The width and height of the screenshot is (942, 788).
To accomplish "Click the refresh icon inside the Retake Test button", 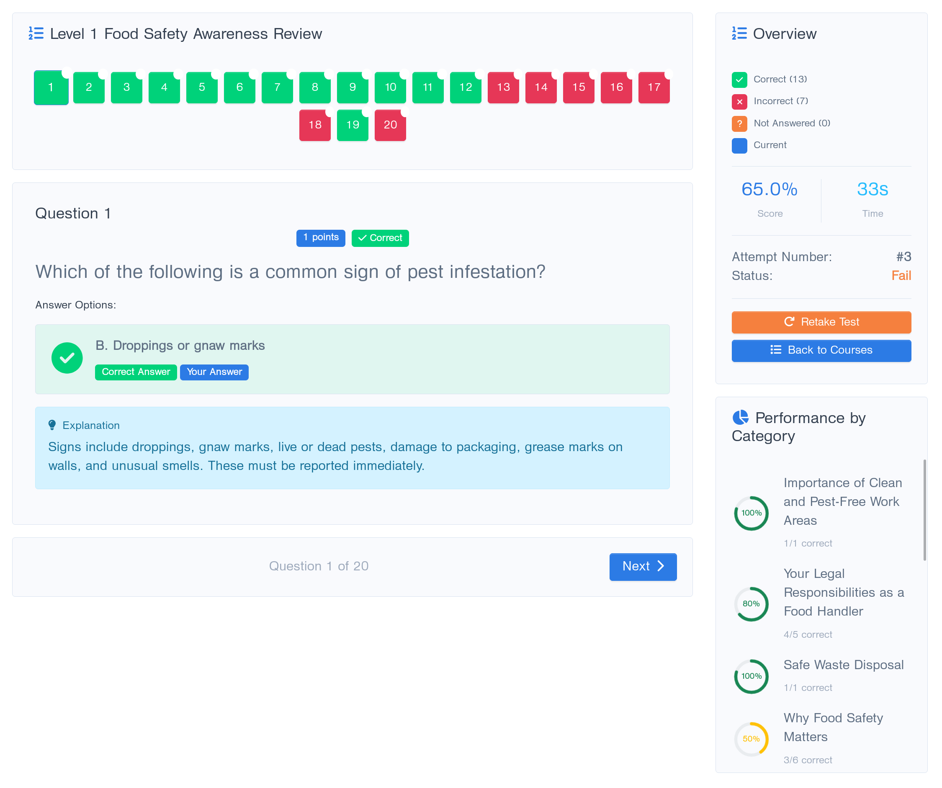I will pos(790,322).
